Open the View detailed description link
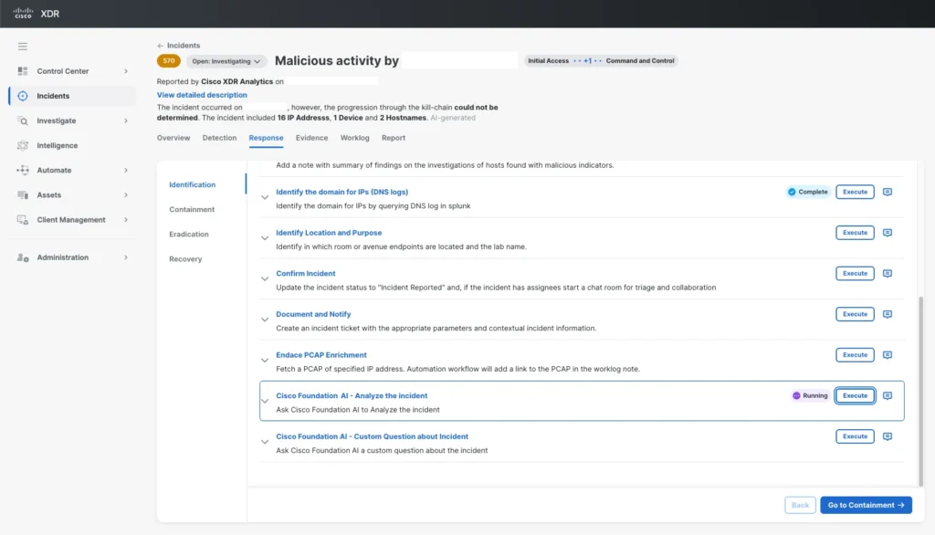The image size is (935, 535). 202,95
